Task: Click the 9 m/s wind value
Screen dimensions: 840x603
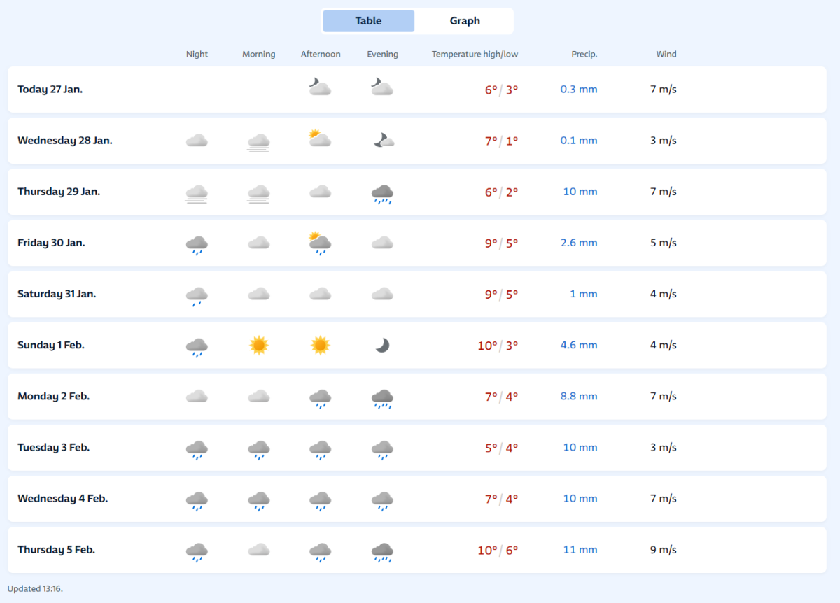Action: [663, 550]
